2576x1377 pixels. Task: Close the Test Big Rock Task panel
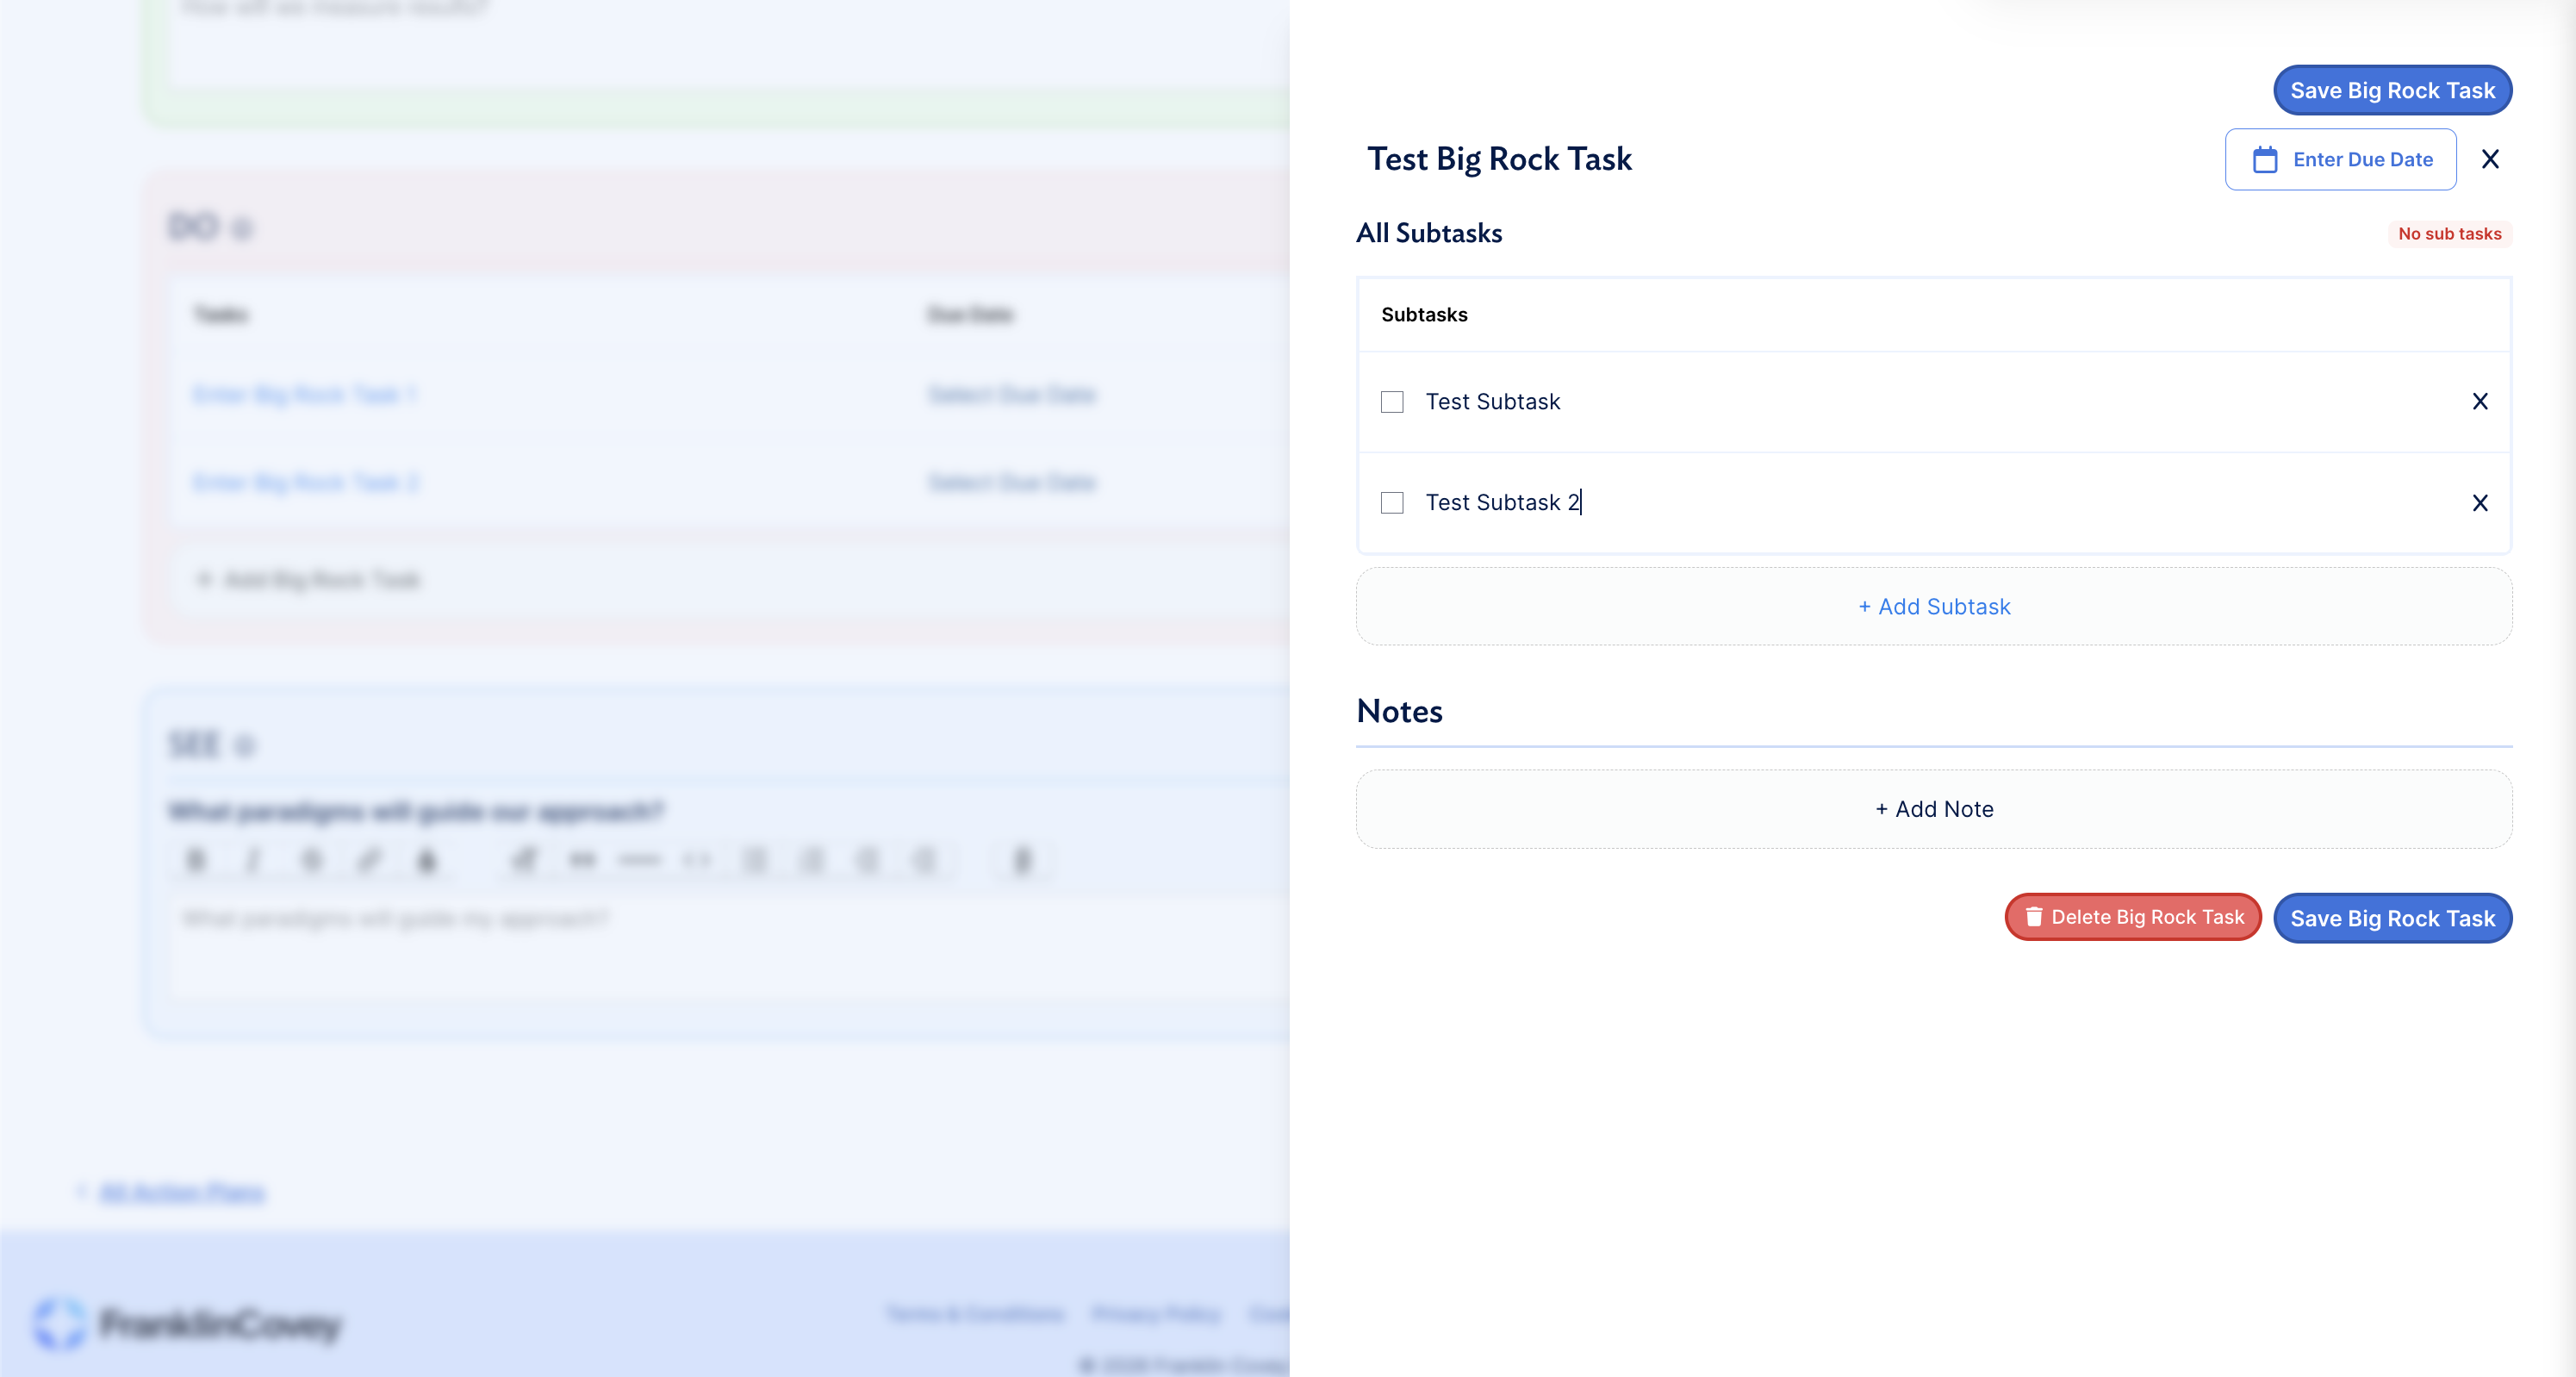pyautogui.click(x=2490, y=159)
